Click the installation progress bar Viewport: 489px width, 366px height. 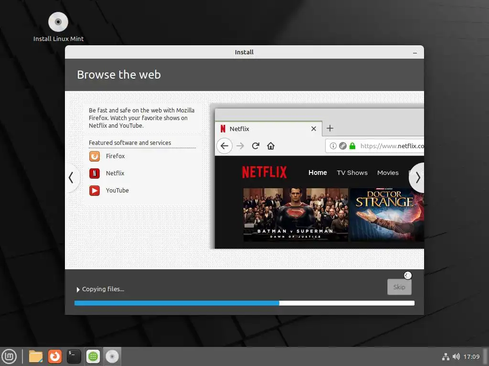click(x=244, y=303)
